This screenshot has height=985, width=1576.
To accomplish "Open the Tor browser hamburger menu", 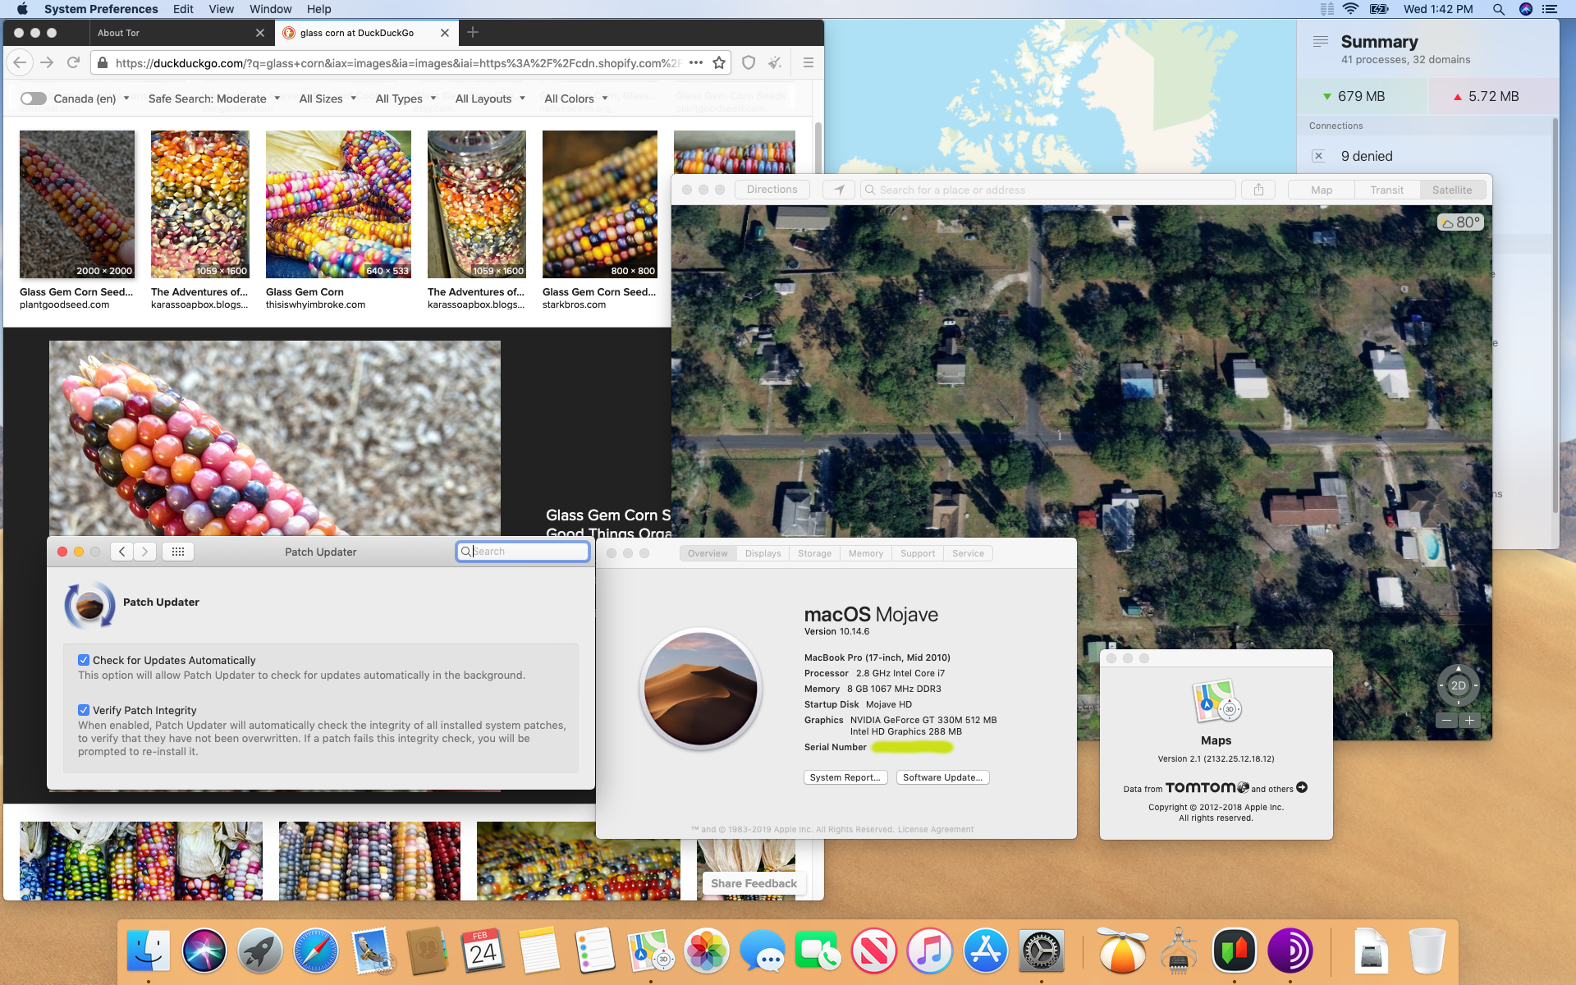I will [x=808, y=63].
